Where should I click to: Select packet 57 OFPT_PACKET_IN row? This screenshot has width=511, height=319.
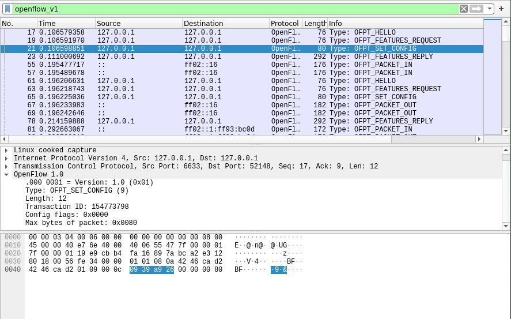click(242, 73)
